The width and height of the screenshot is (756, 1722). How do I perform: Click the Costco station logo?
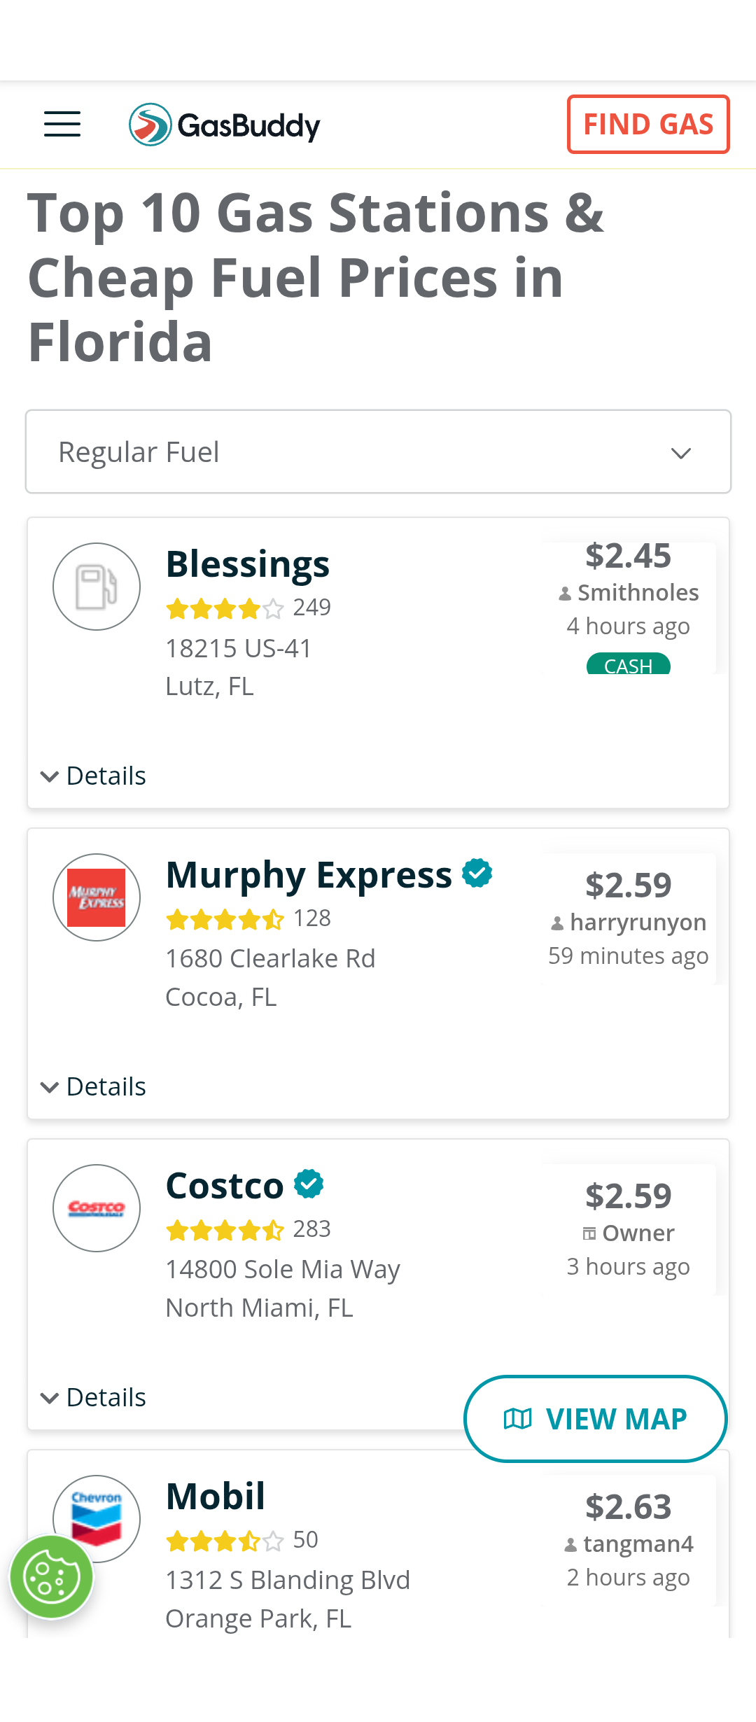point(97,1208)
